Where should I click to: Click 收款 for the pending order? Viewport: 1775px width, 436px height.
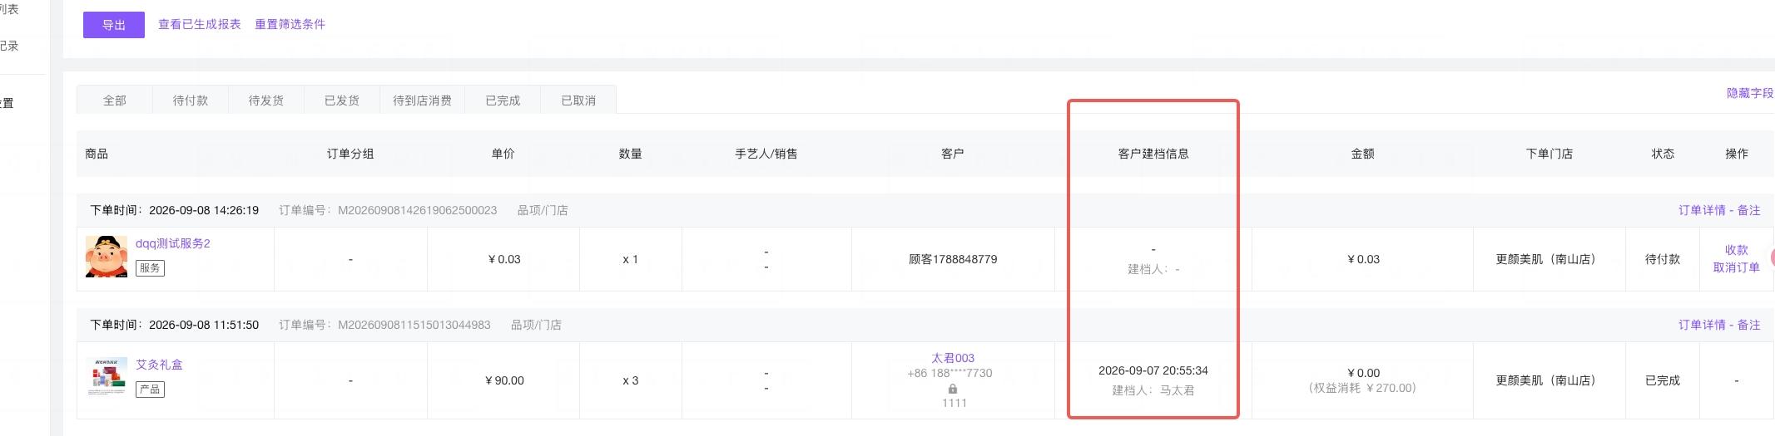1736,250
